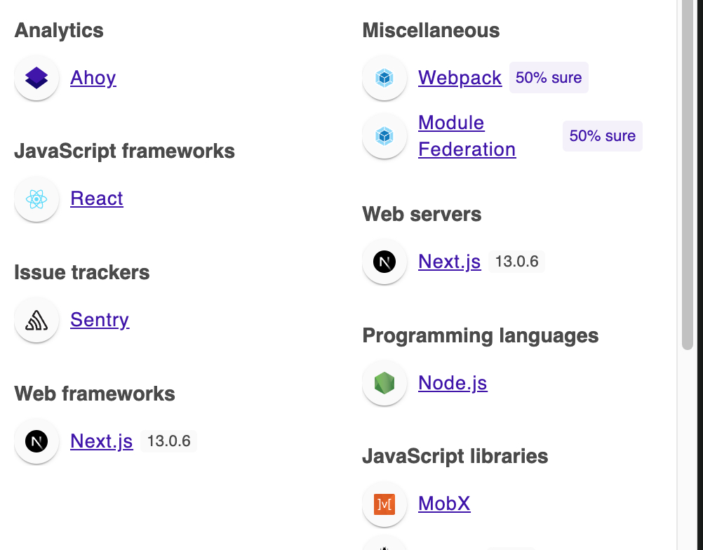Open the React link
Image resolution: width=703 pixels, height=550 pixels.
(97, 199)
